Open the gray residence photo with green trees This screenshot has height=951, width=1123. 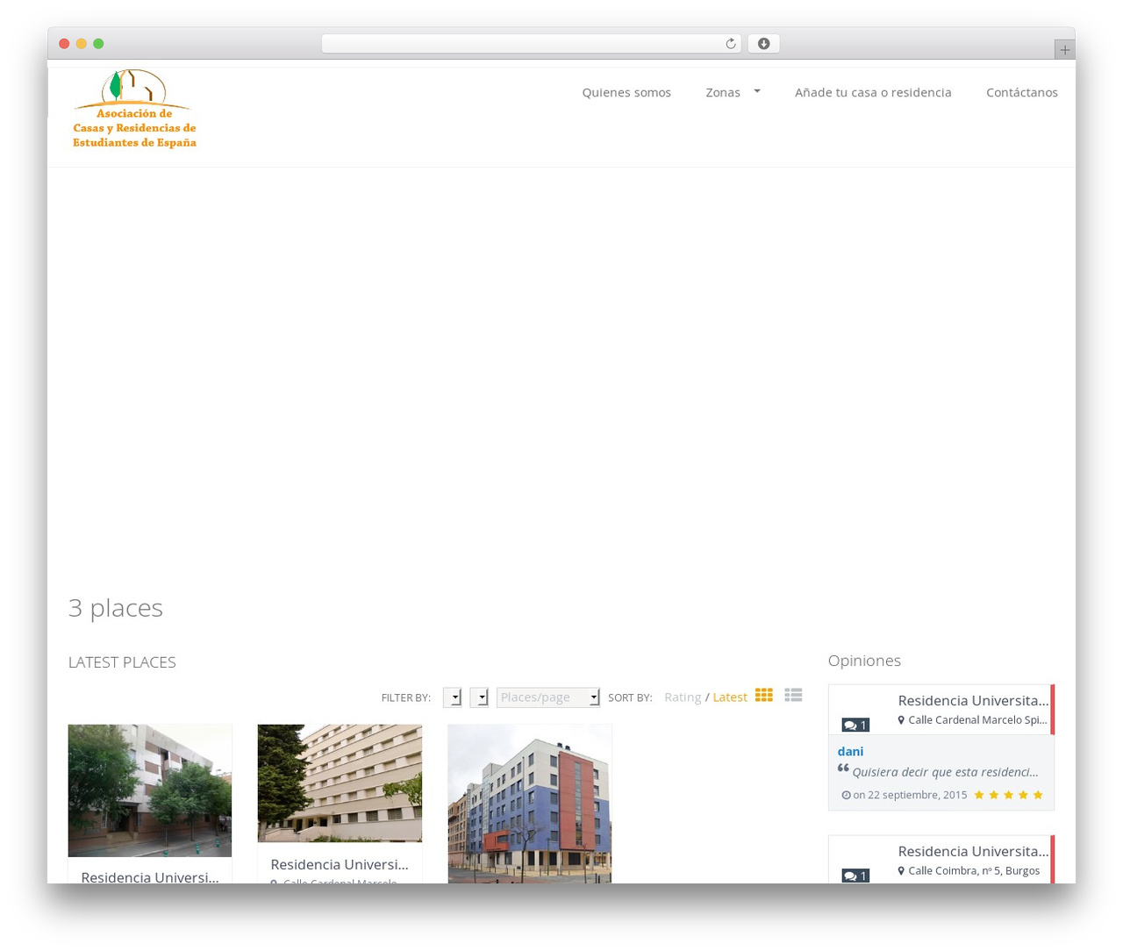click(x=150, y=790)
